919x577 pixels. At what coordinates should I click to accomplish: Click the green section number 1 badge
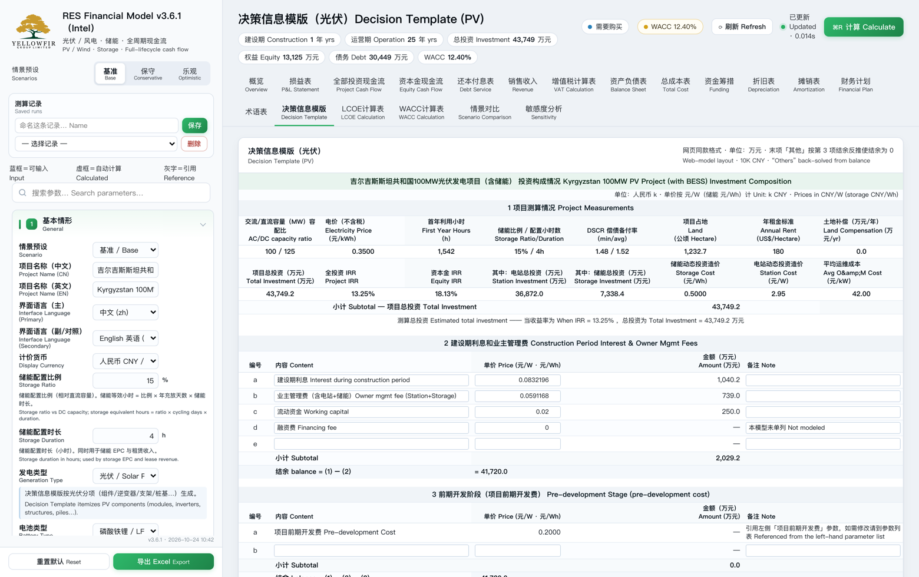pyautogui.click(x=32, y=224)
